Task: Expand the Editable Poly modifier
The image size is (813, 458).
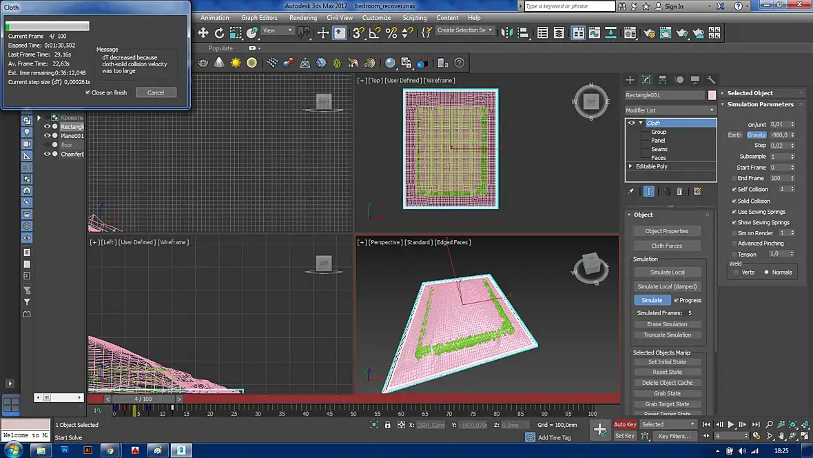Action: coord(630,166)
